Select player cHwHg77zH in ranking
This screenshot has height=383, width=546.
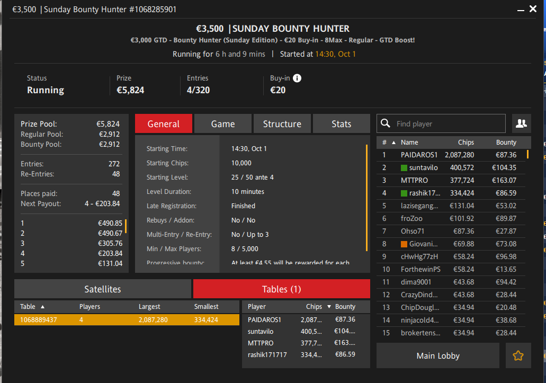tap(451, 256)
